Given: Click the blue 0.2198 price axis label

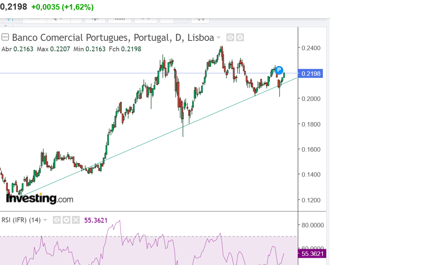Looking at the screenshot, I should tap(311, 74).
